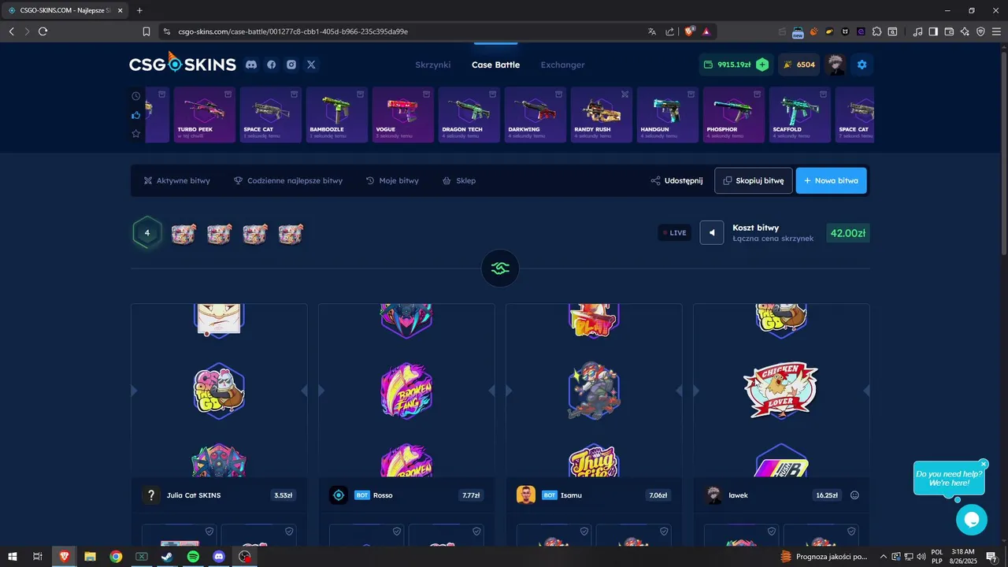Click the TURBO PEEK drop card
The image size is (1008, 567).
tap(205, 115)
